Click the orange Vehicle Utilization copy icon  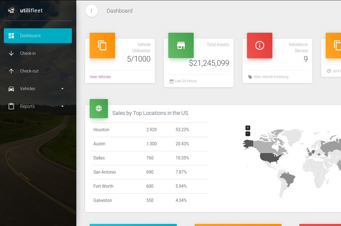click(102, 45)
